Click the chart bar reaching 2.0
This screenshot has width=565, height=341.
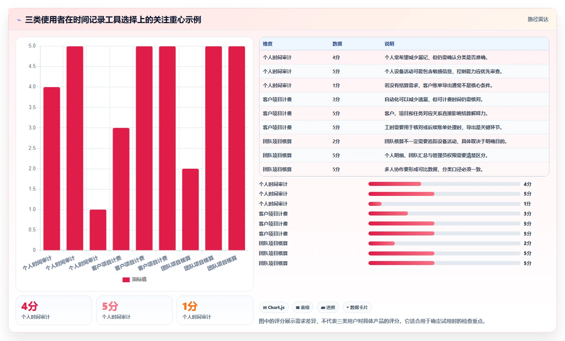pos(191,209)
